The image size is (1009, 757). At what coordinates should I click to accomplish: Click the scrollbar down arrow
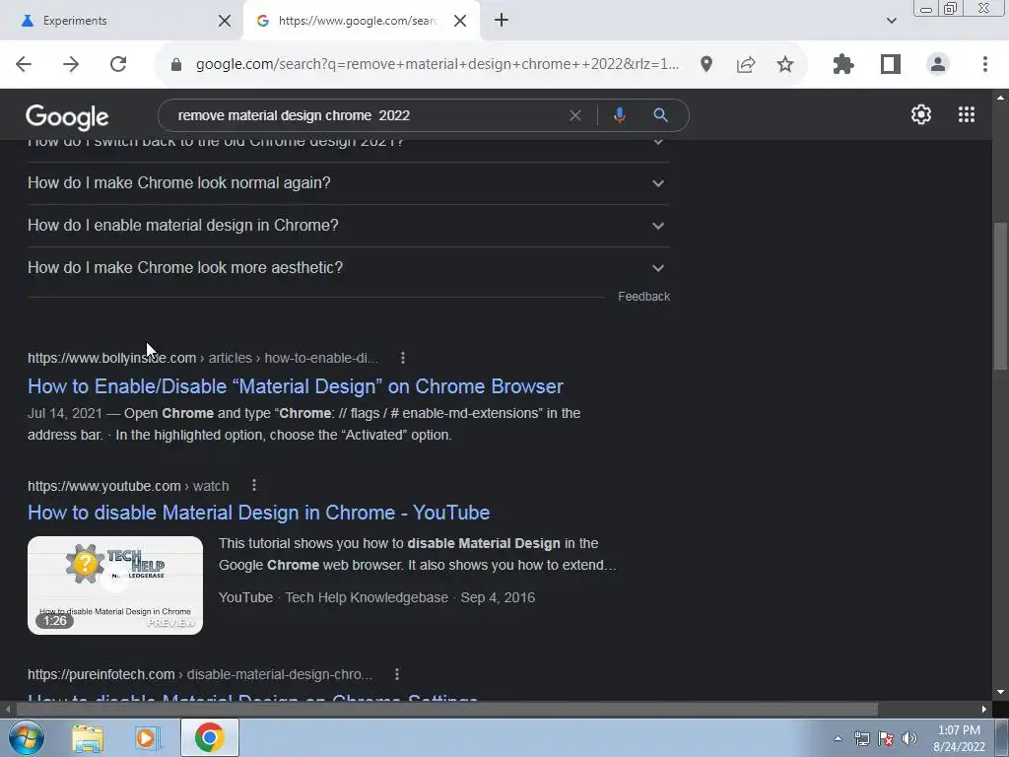[1000, 692]
